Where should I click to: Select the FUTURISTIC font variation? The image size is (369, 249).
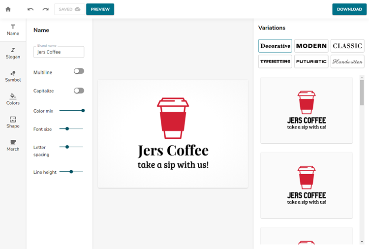click(x=311, y=62)
